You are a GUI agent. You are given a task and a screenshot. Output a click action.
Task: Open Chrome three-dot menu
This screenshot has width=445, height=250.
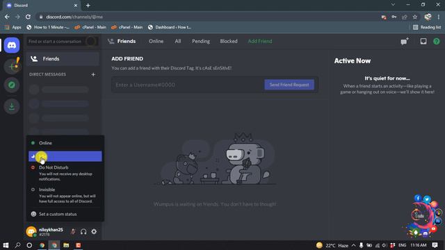pos(439,17)
